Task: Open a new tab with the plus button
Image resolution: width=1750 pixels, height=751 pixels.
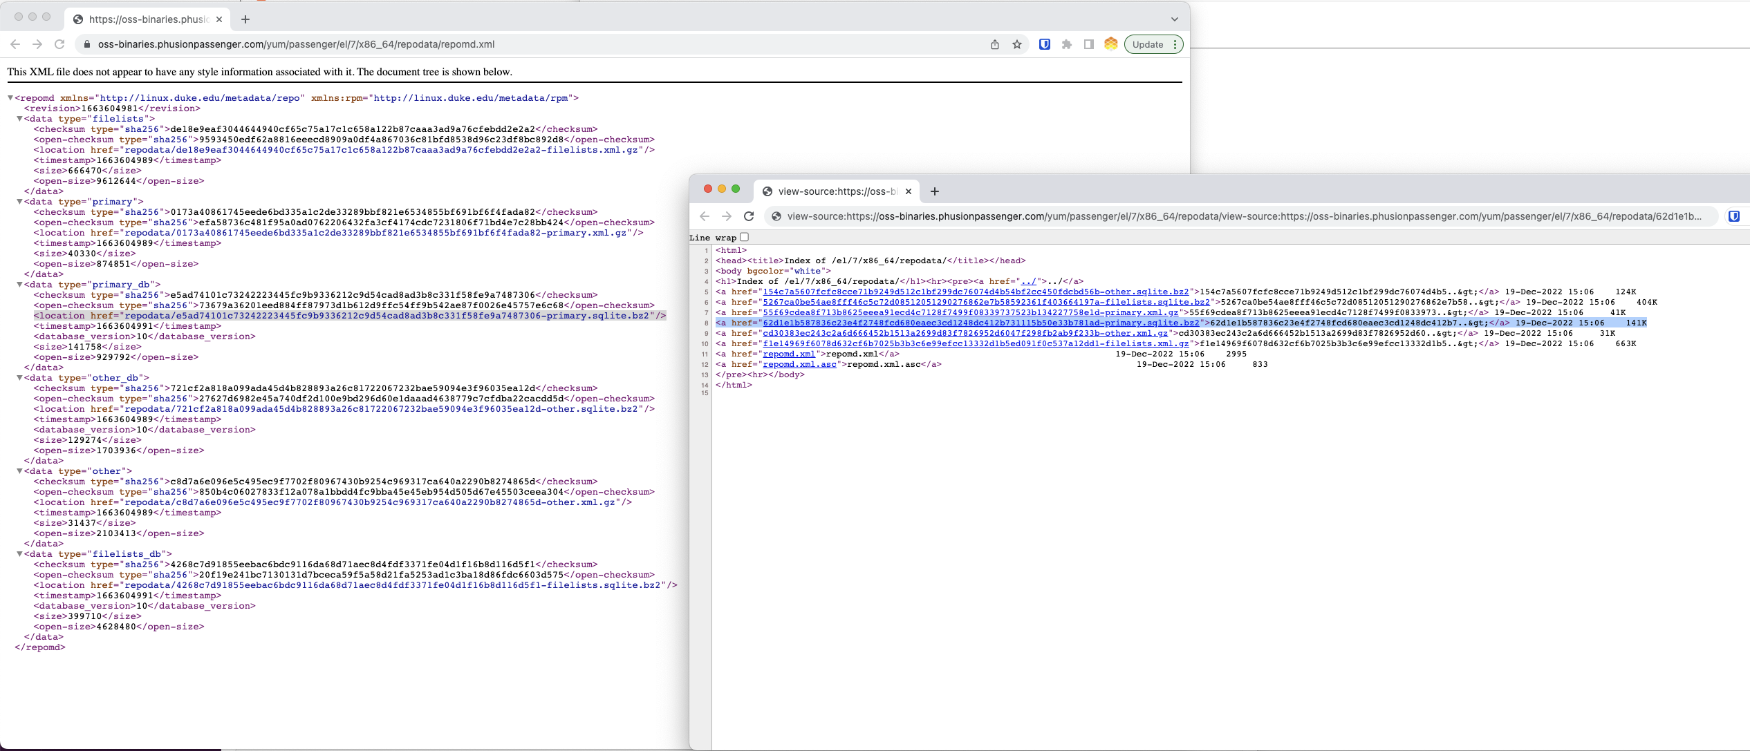Action: [245, 19]
